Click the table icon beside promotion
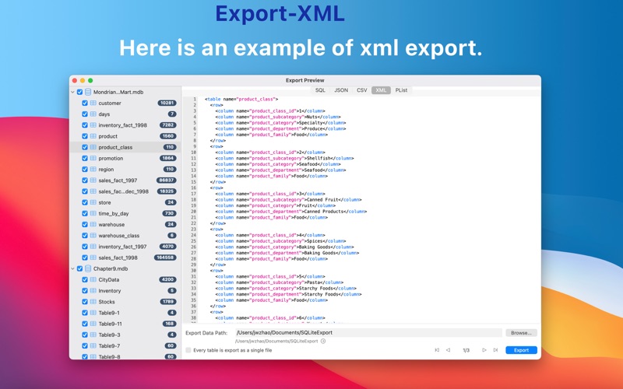 pyautogui.click(x=93, y=158)
